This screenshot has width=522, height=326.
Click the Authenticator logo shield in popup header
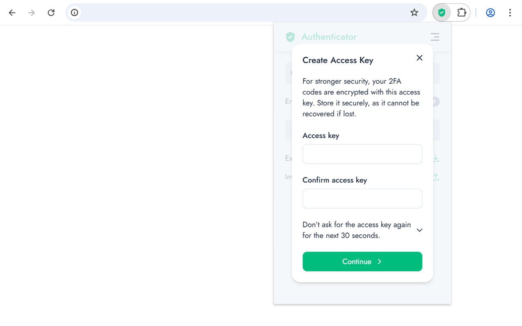point(290,37)
